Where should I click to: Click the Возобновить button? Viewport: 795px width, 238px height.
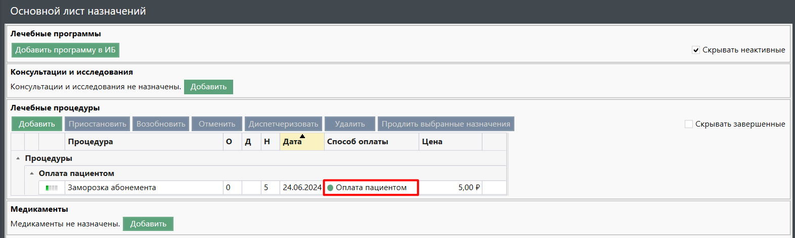(161, 124)
